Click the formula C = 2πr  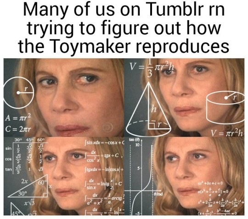click(x=18, y=129)
